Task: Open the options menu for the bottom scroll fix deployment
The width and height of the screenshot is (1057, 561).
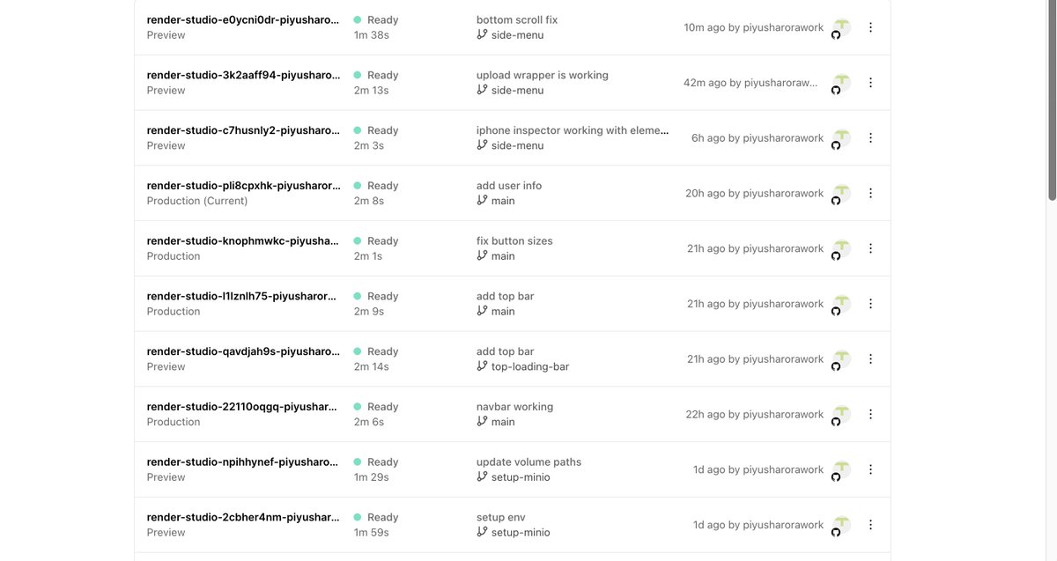Action: pos(870,27)
